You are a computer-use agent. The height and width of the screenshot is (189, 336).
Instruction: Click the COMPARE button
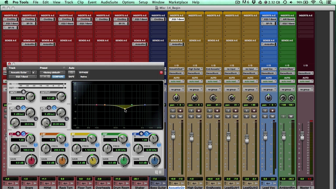[x=58, y=77]
